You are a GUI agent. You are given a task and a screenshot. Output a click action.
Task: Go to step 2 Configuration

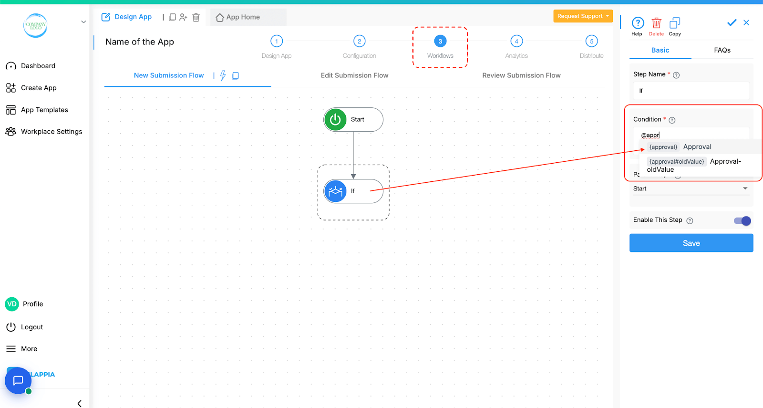[360, 47]
